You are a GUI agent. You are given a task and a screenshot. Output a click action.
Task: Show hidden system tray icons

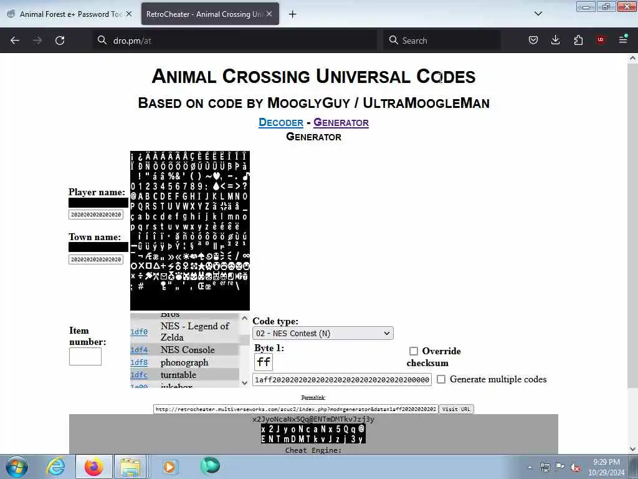pyautogui.click(x=530, y=467)
